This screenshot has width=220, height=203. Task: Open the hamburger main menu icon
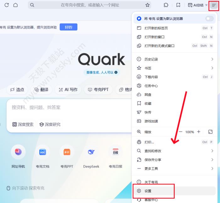pos(214,5)
